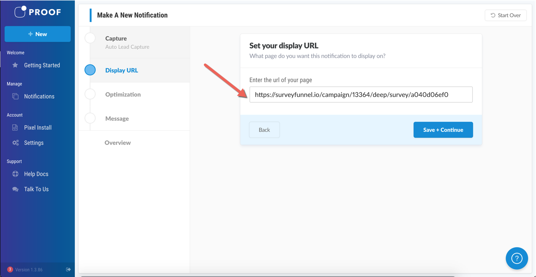The image size is (536, 277).
Task: Go to the Overview step
Action: pos(118,143)
